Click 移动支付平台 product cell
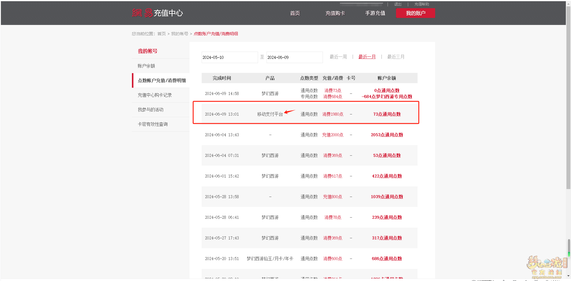The width and height of the screenshot is (571, 281). coord(270,114)
